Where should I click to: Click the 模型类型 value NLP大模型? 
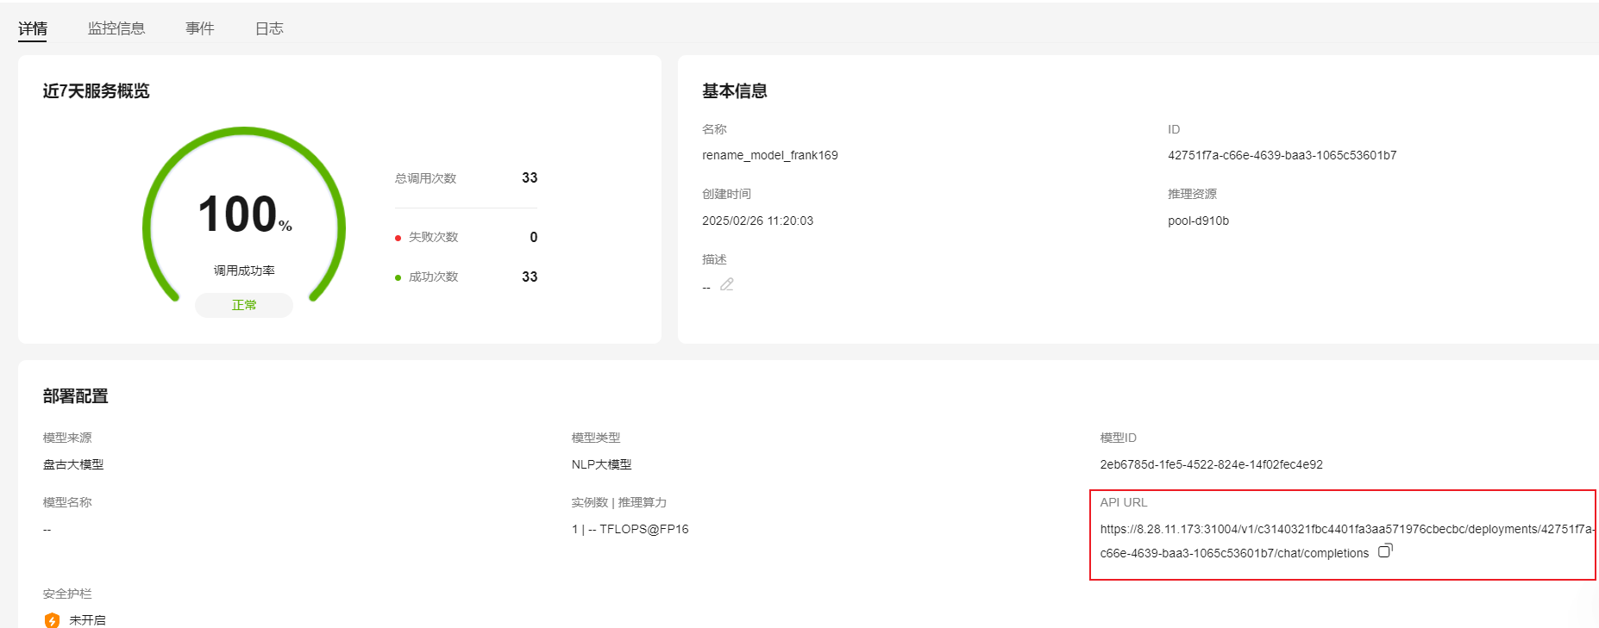(x=601, y=464)
